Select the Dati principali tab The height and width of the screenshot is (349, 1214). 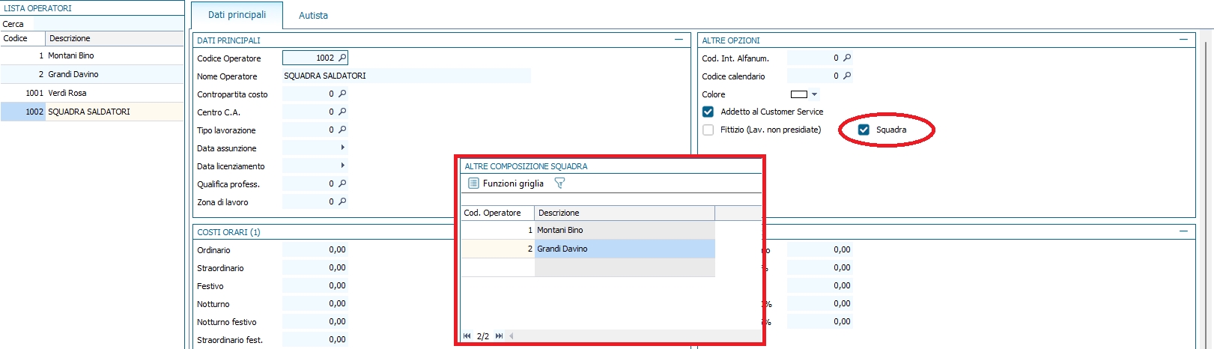click(x=237, y=15)
